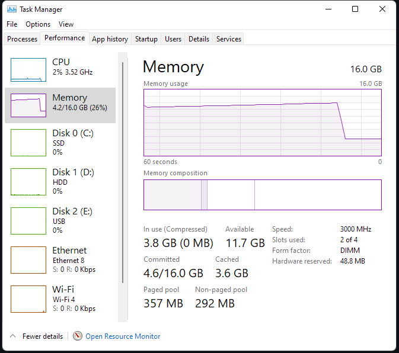This screenshot has height=353, width=399.
Task: Open the Disk 2 (E:) USB graph
Action: [28, 221]
